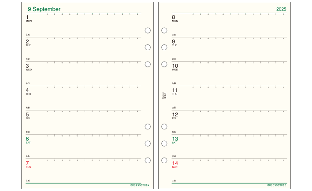Select the green 13 SAT date
This screenshot has height=191, width=312.
[x=175, y=140]
